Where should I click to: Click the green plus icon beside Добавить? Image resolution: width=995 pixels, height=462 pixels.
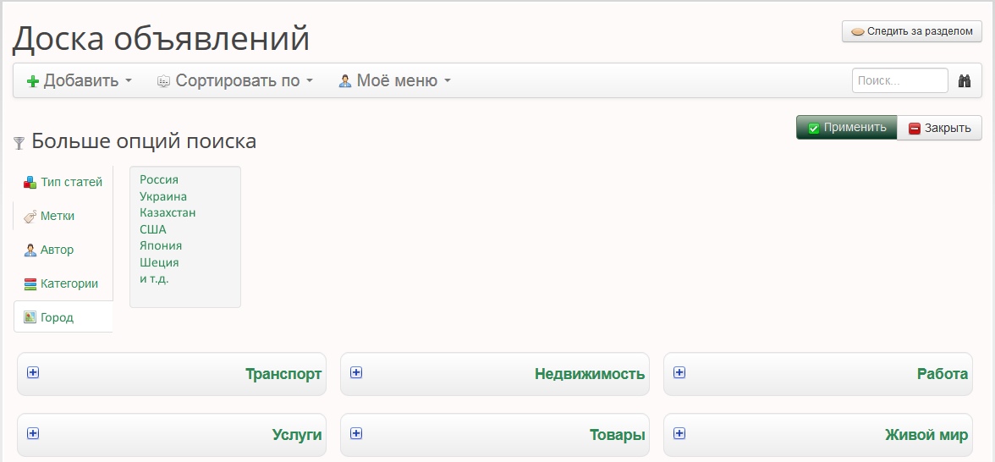tap(33, 81)
